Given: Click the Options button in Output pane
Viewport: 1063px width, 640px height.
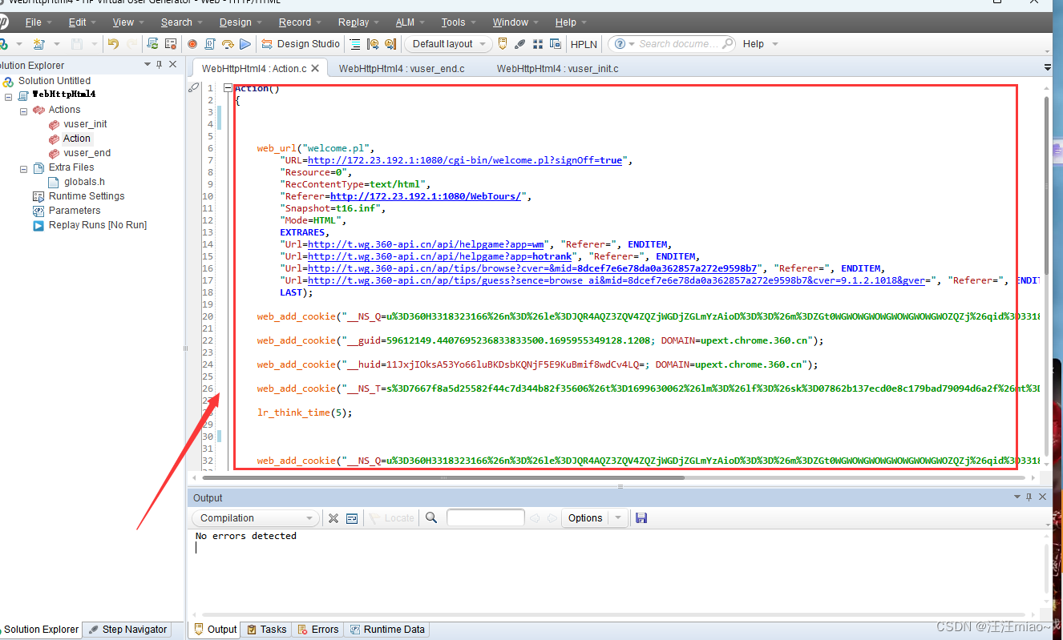Looking at the screenshot, I should [585, 518].
